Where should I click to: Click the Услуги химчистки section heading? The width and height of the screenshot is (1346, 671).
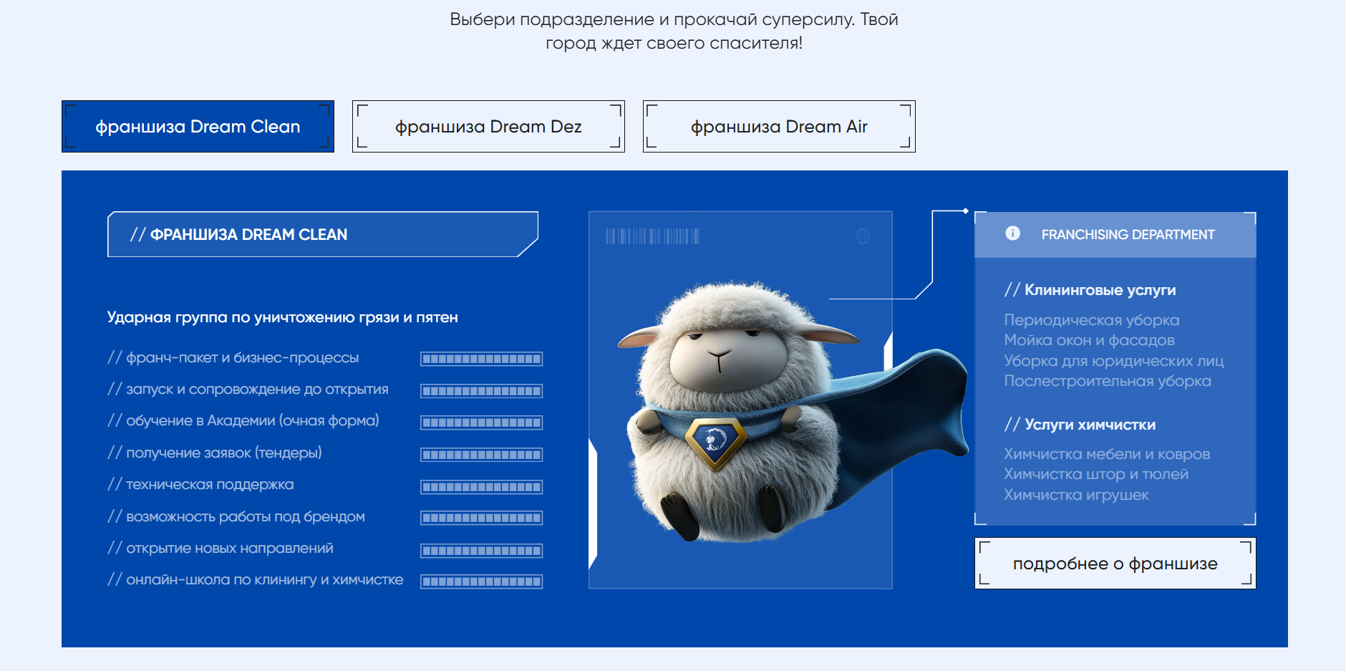[x=1080, y=425]
